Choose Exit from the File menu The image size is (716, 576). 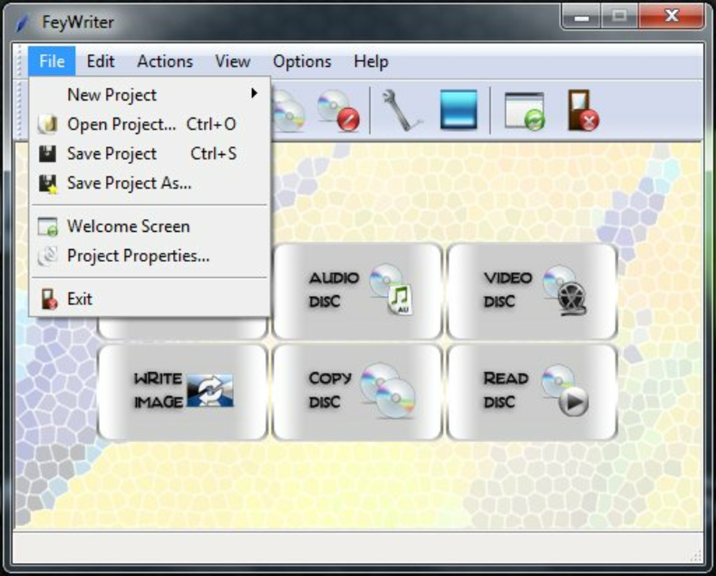pos(151,299)
